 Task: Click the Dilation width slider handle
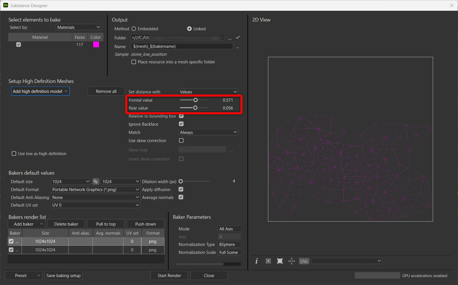(181, 181)
